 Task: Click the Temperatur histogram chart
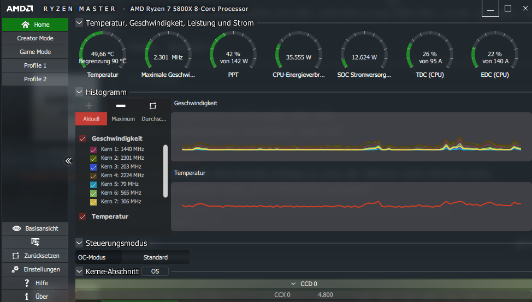[x=351, y=207]
